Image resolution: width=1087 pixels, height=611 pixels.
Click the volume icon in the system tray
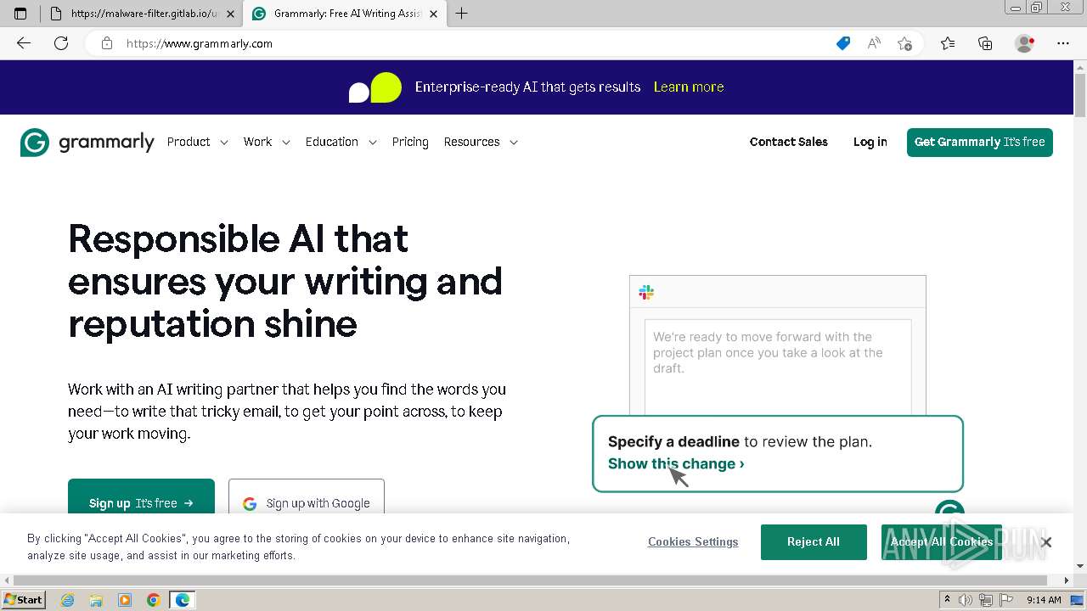coord(966,600)
